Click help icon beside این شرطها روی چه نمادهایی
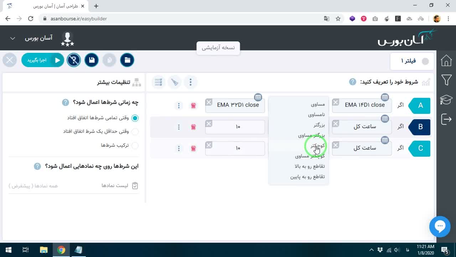 point(37,166)
